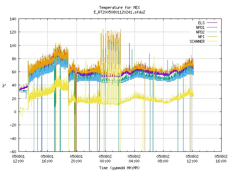Click the SCANNER legend label
Screen dimensions: 228x171
197,41
